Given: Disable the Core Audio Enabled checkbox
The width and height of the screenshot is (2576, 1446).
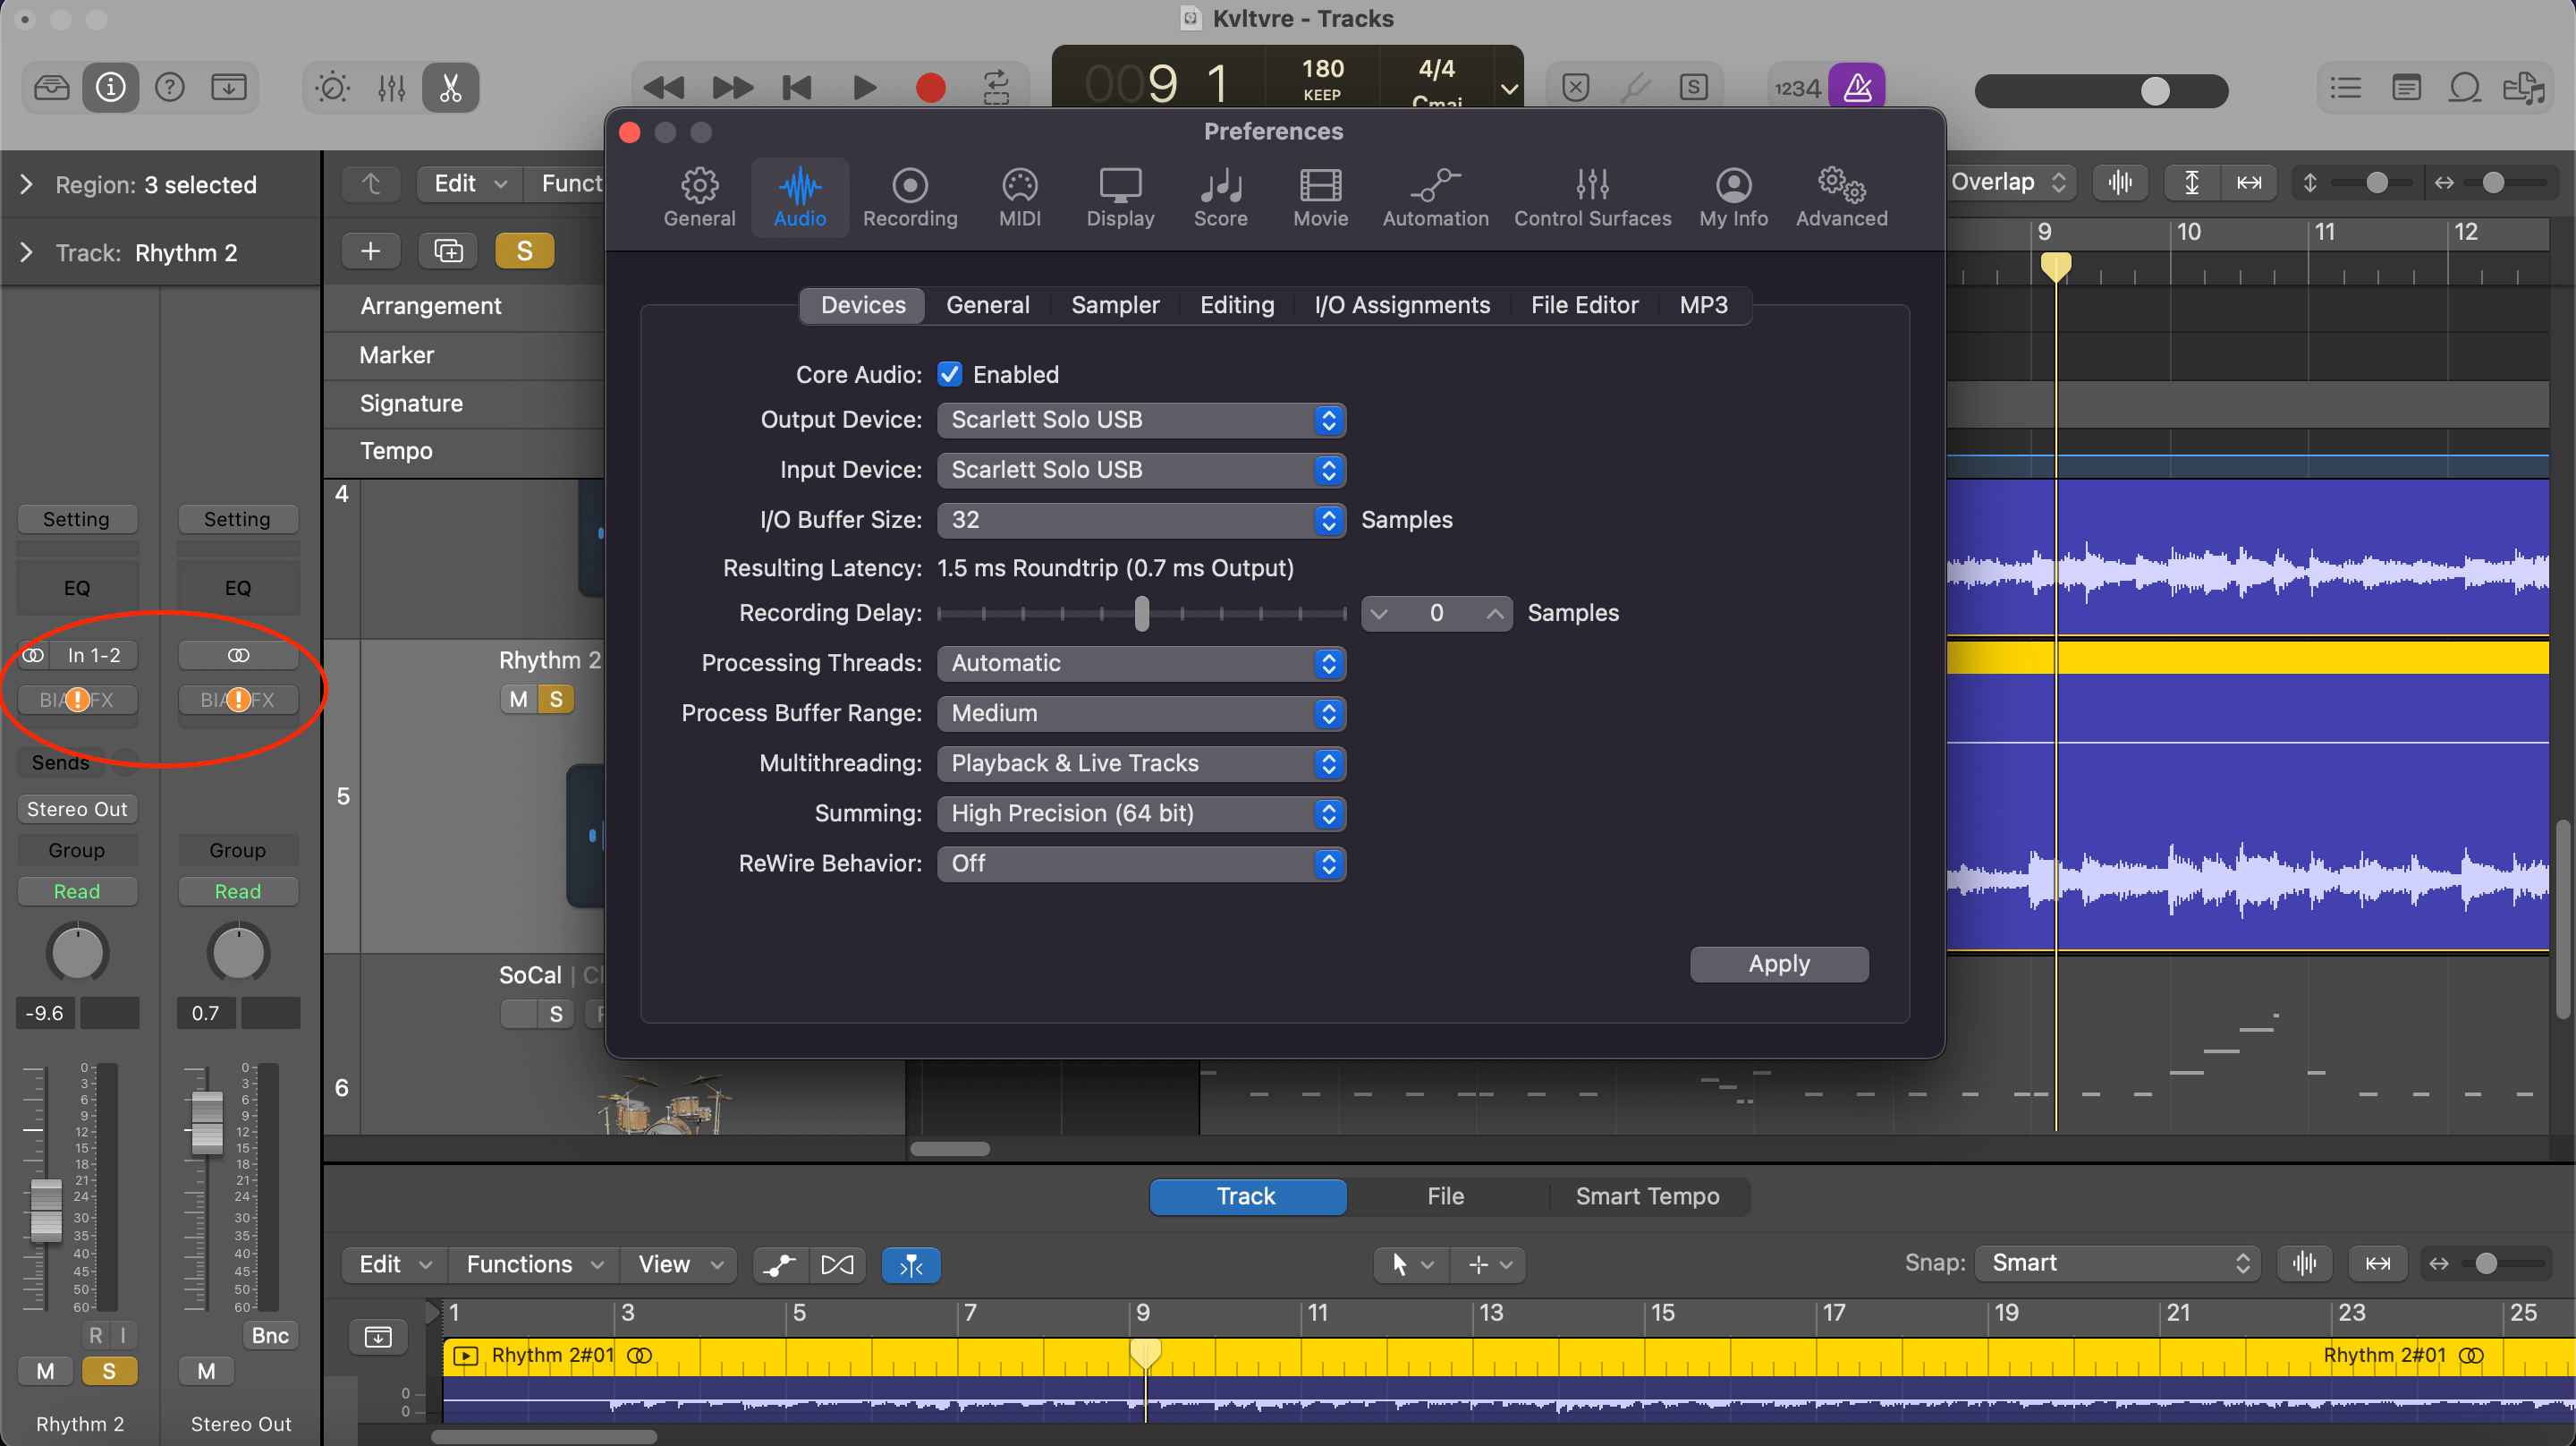Looking at the screenshot, I should tap(949, 373).
